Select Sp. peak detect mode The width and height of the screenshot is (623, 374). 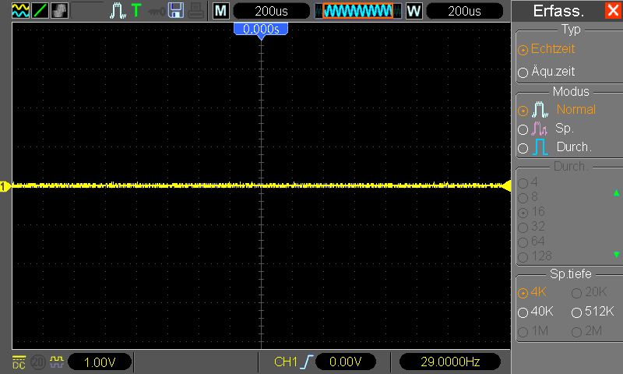click(546, 129)
